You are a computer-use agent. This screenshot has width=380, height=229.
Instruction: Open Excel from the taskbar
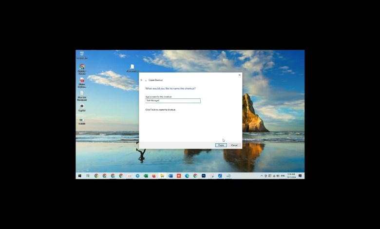point(146,176)
